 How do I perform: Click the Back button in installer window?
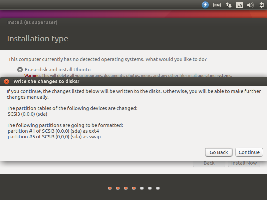pyautogui.click(x=209, y=163)
